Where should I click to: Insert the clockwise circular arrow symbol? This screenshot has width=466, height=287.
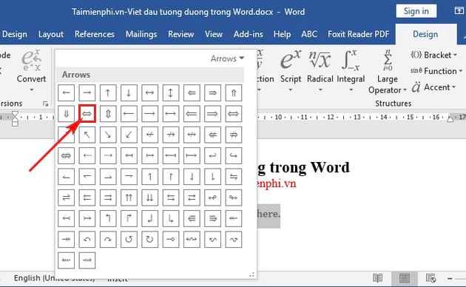coord(149,239)
